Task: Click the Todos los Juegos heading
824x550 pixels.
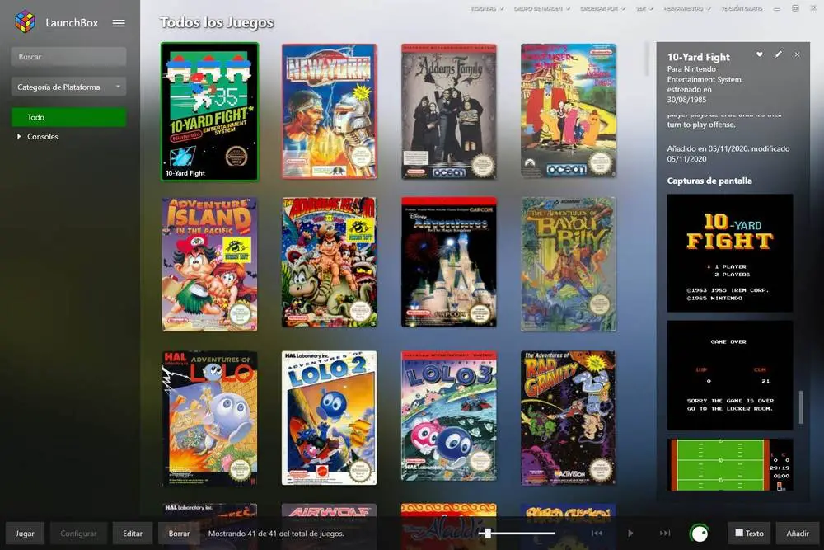Action: [x=217, y=22]
